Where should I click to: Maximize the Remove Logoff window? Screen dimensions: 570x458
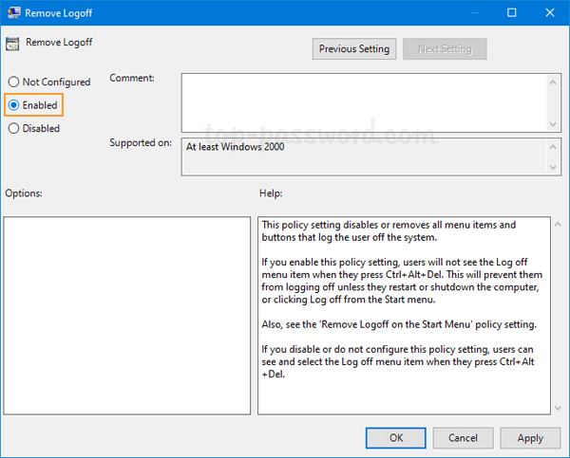point(511,12)
